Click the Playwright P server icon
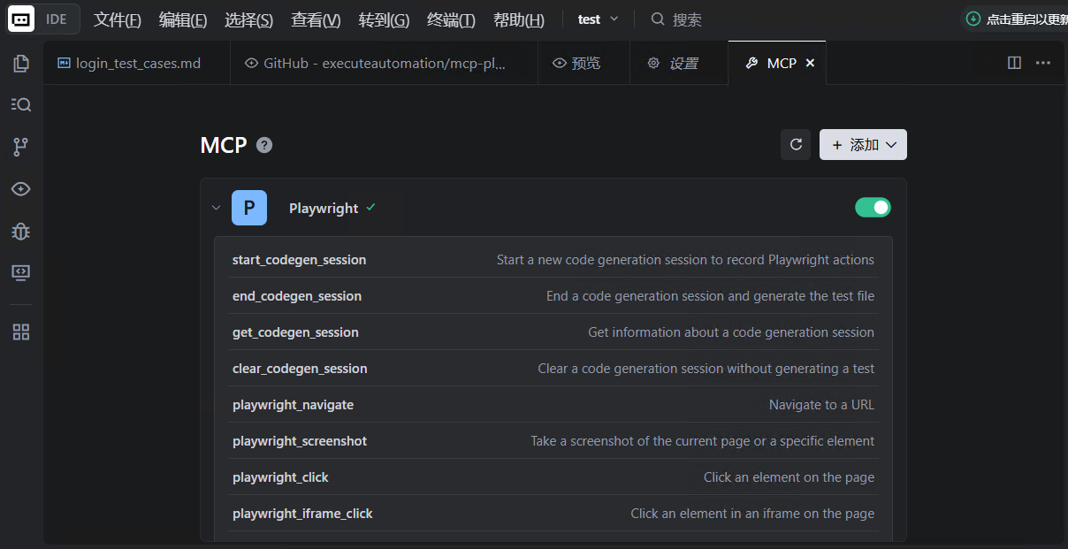1068x549 pixels. (x=249, y=208)
